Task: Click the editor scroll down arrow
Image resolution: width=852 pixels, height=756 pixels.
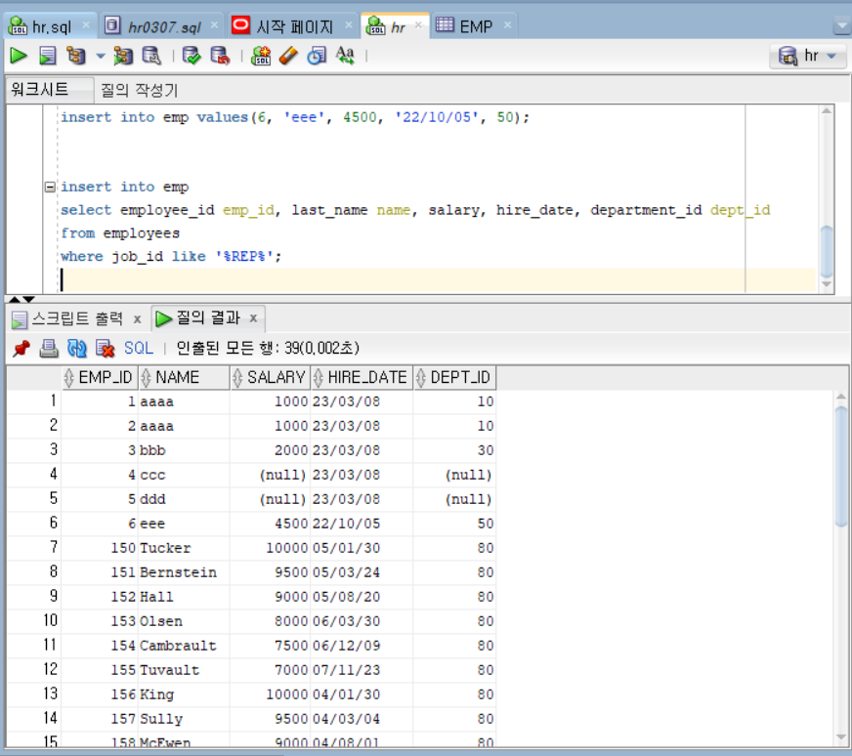Action: tap(827, 284)
